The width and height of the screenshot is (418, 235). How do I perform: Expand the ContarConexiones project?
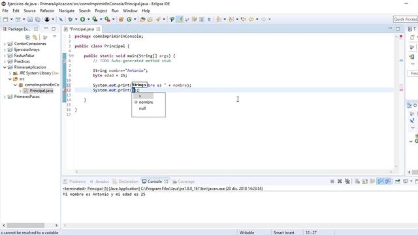click(5, 44)
